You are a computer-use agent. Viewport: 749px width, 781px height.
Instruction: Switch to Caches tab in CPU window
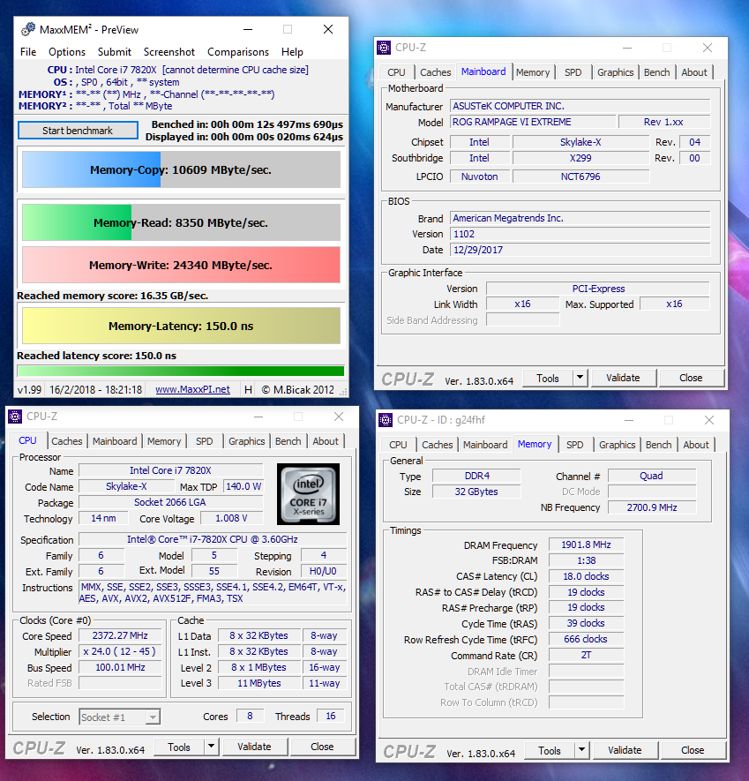[67, 441]
